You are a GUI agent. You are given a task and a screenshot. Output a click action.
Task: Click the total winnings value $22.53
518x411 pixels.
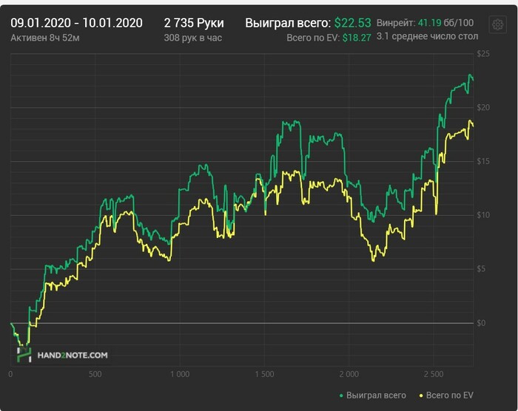(x=352, y=23)
